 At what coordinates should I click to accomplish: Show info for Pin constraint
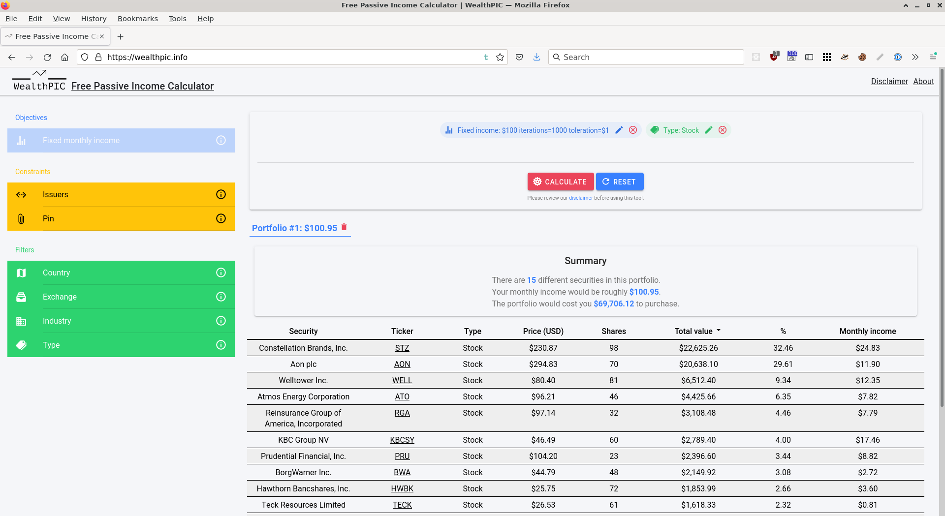click(221, 218)
